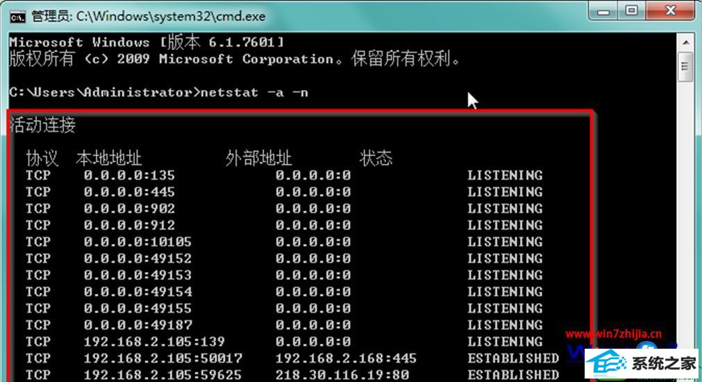Click local address 0.0.0.0:902
Viewport: 702px width, 382px height.
click(129, 209)
